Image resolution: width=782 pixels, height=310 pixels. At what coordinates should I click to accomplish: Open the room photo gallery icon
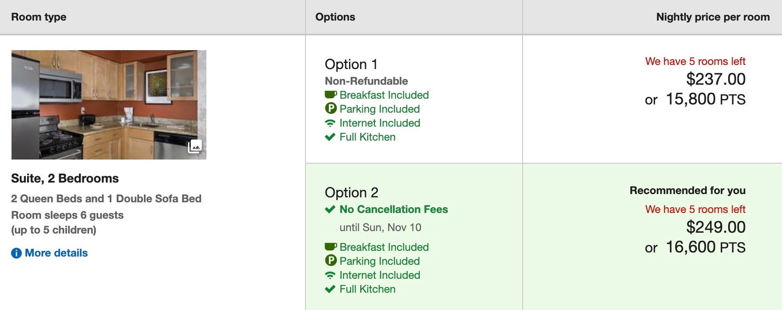pyautogui.click(x=195, y=146)
